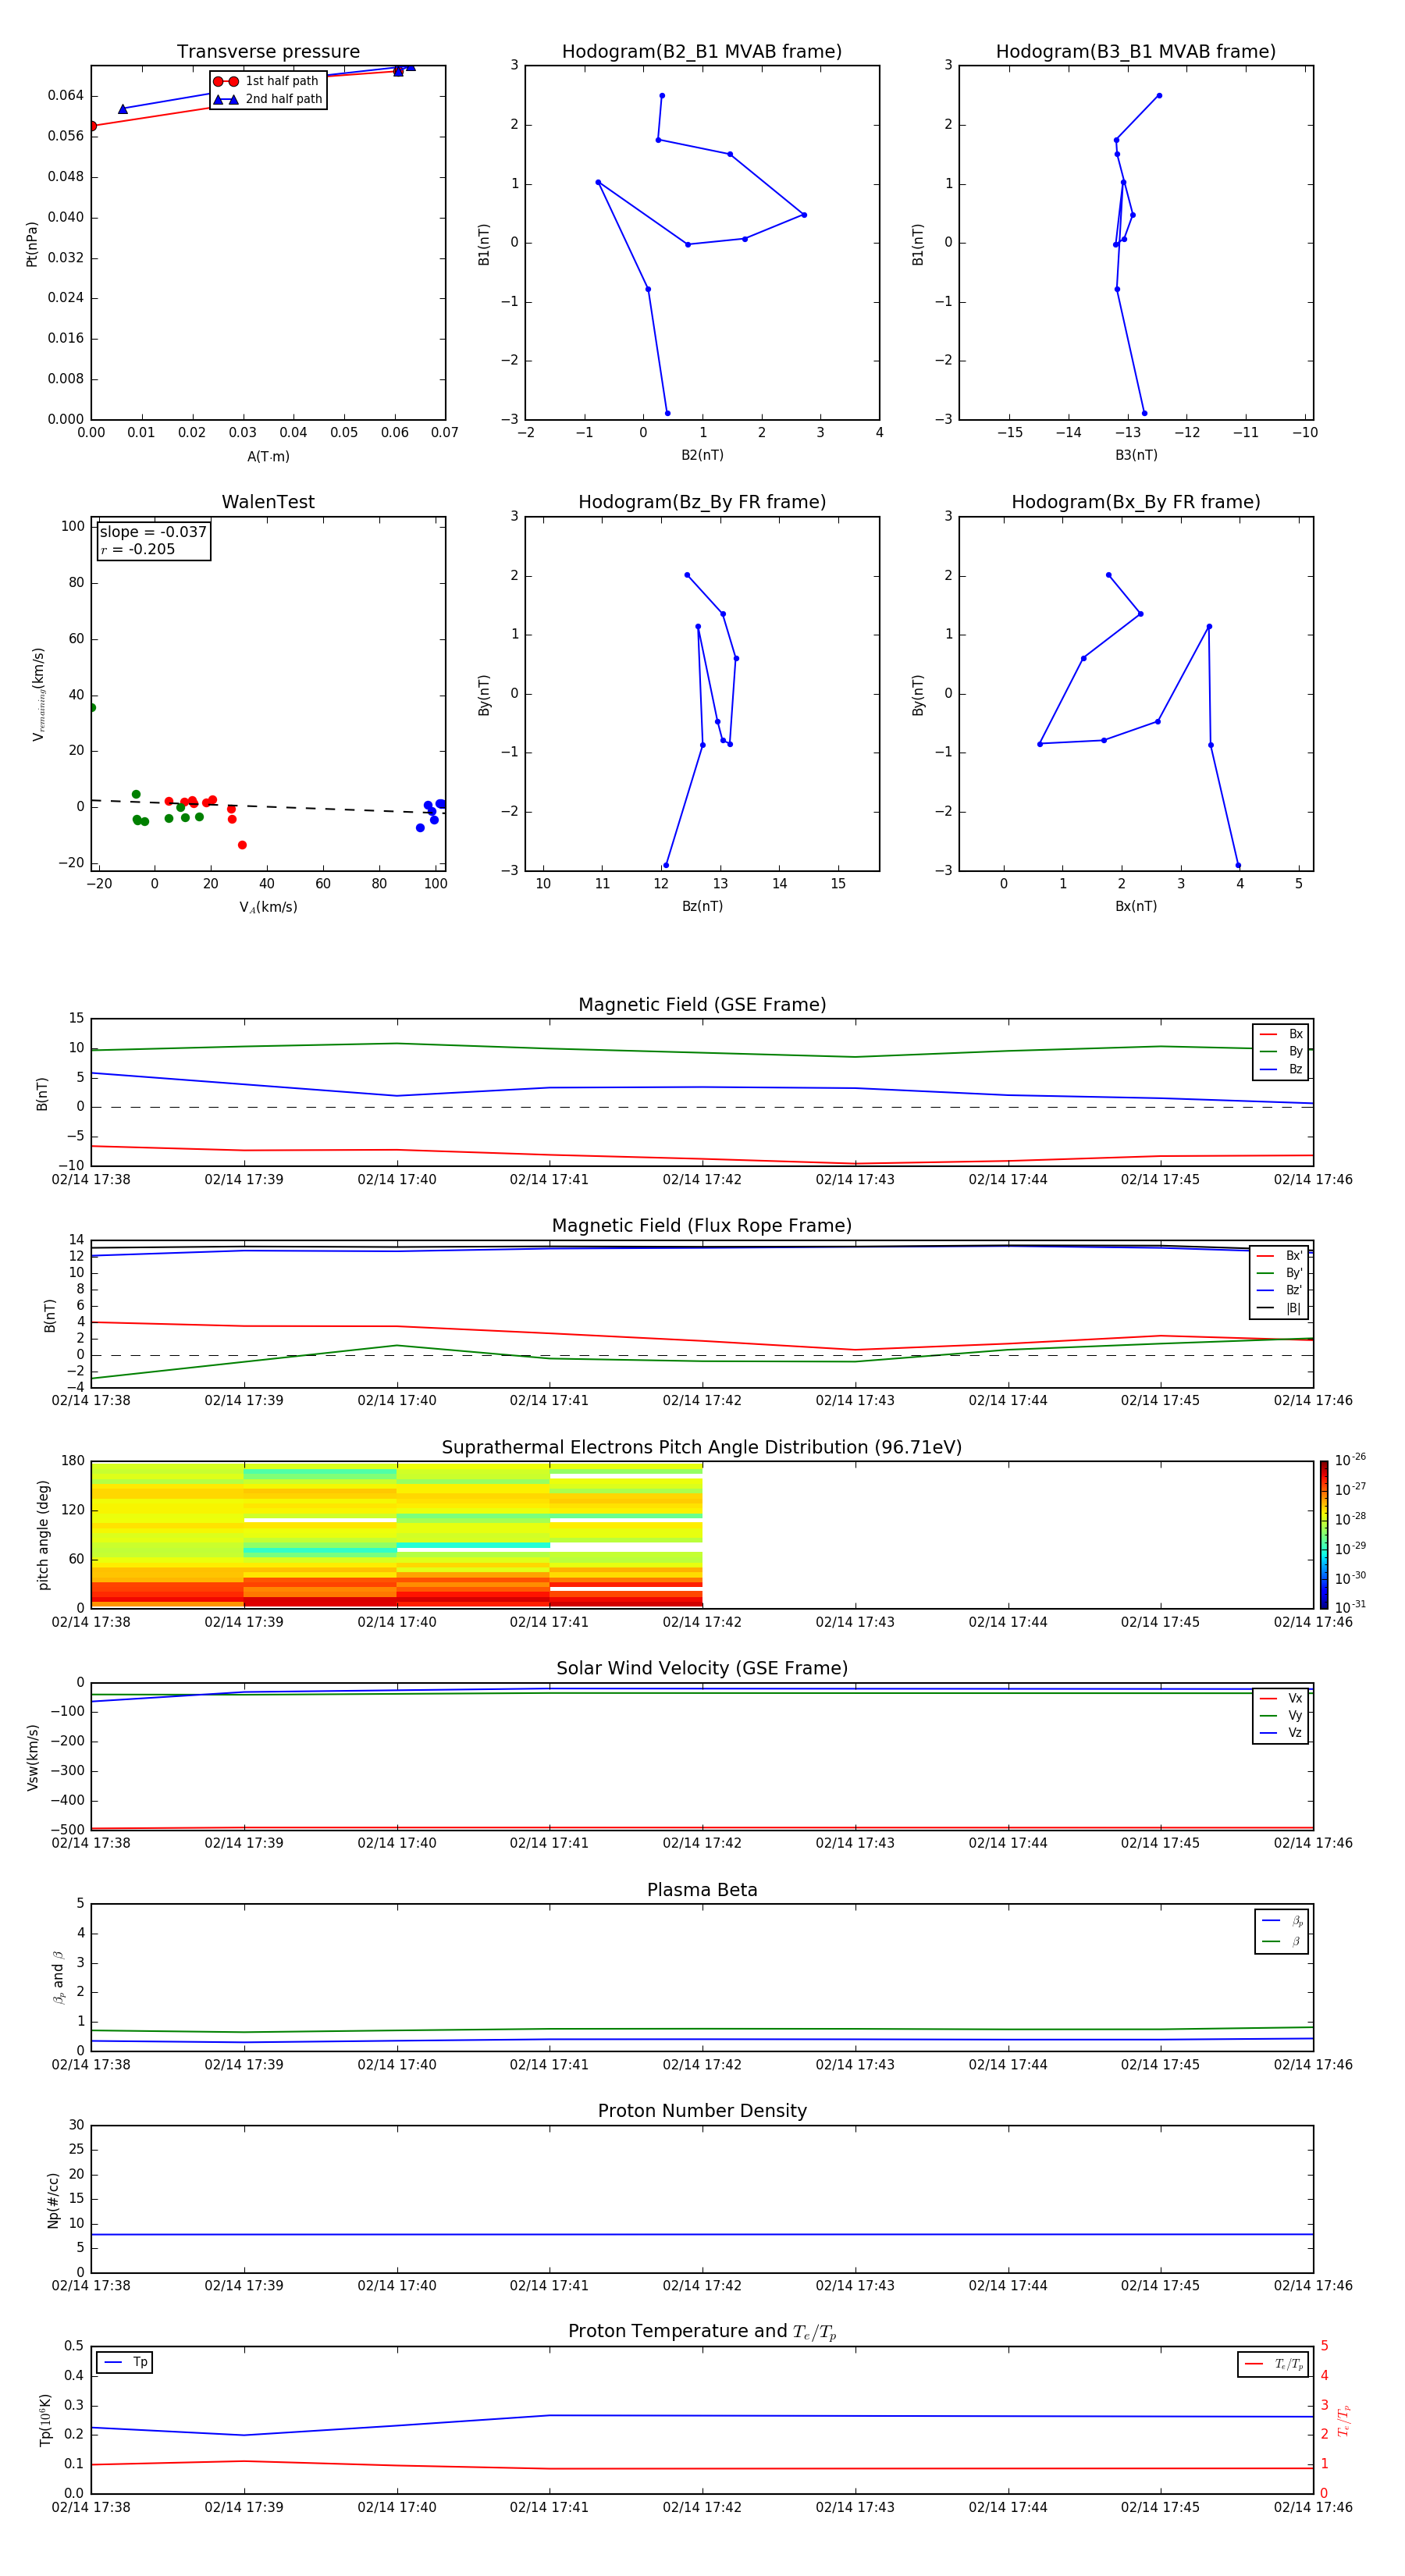
Task: Click the pitch angle color scale bar
Action: pos(1324,1534)
